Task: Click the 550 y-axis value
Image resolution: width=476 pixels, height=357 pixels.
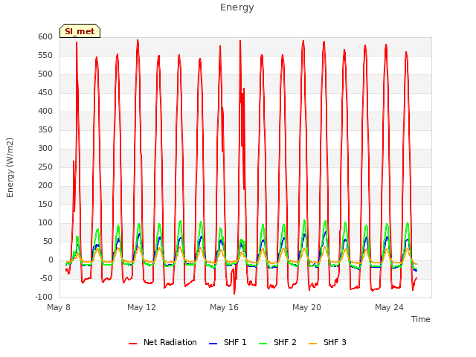Action: point(45,56)
